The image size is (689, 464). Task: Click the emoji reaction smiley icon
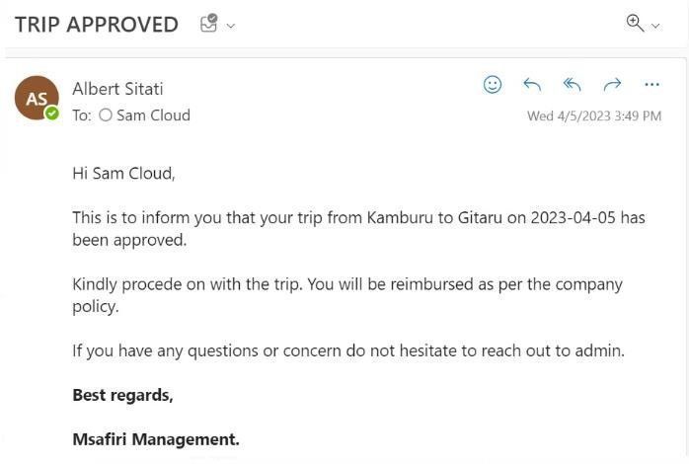point(493,85)
